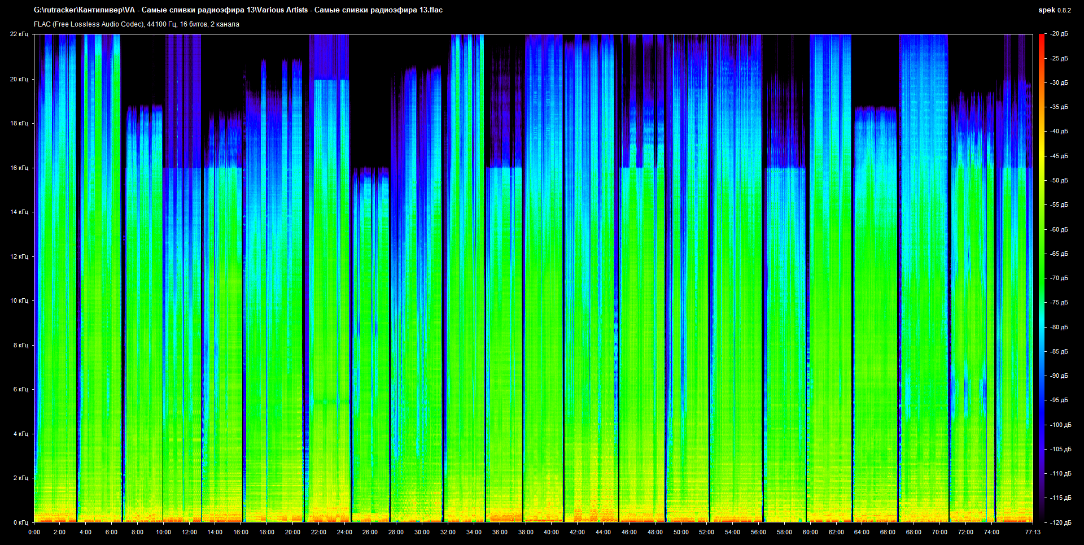
Task: Click the 77:13 end time label
Action: coord(1033,532)
